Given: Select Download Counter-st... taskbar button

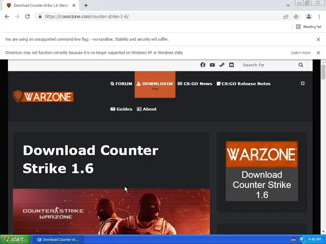Looking at the screenshot, I should (x=59, y=240).
